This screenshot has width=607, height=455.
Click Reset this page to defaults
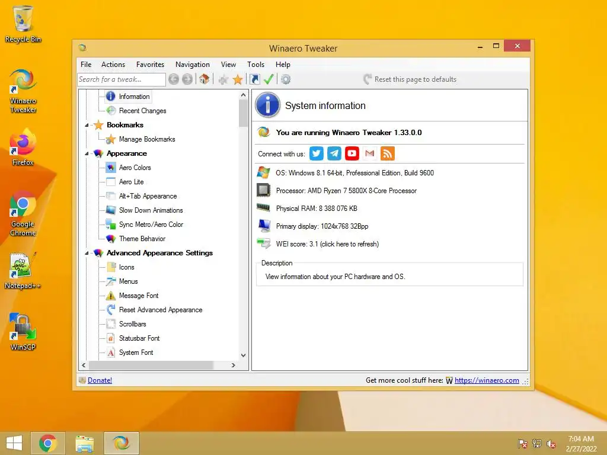click(410, 79)
